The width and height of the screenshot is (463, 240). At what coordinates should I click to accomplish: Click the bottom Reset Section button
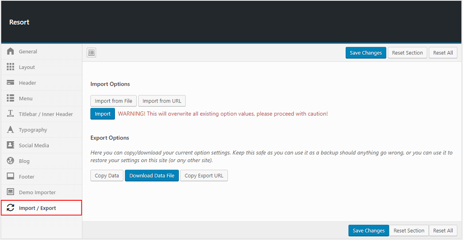pyautogui.click(x=409, y=231)
